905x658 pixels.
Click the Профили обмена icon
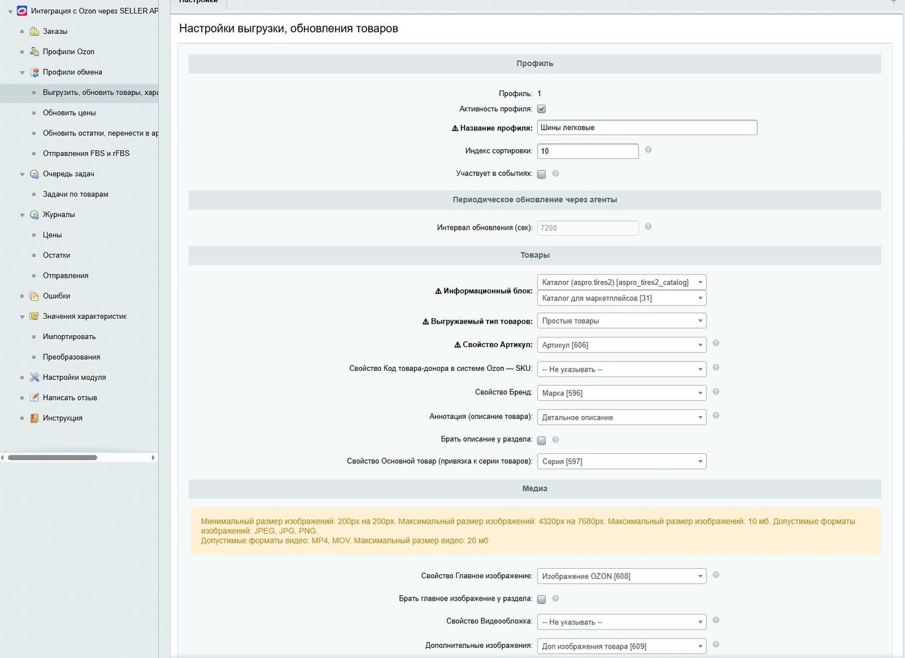34,72
